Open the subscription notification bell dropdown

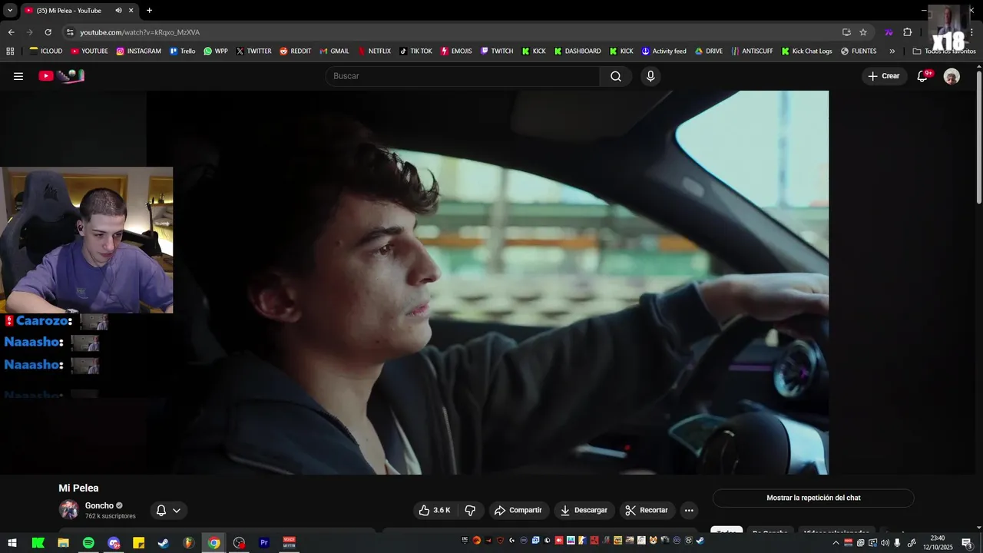point(168,510)
